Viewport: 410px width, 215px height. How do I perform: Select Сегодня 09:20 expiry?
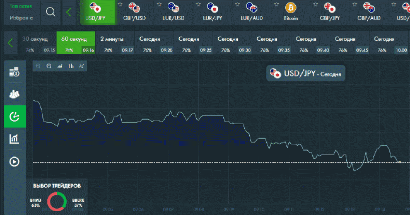point(154,43)
